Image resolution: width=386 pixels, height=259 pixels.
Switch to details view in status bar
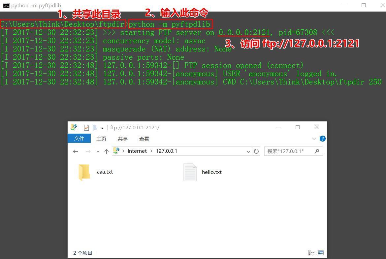tap(311, 253)
